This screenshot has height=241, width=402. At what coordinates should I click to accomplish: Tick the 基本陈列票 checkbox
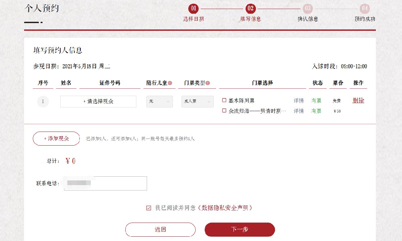224,100
